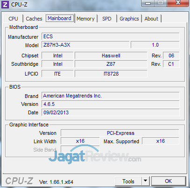Click the Chipset vendor Intel field

[x=57, y=56]
